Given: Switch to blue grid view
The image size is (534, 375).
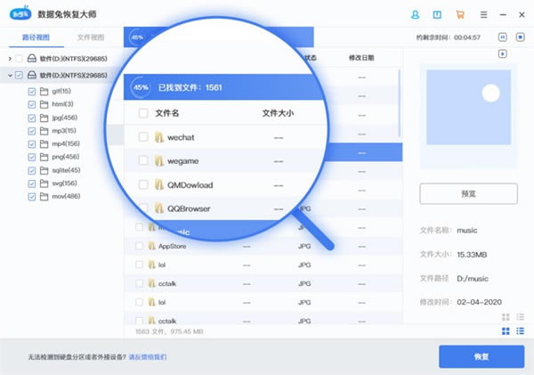Looking at the screenshot, I should click(x=506, y=331).
